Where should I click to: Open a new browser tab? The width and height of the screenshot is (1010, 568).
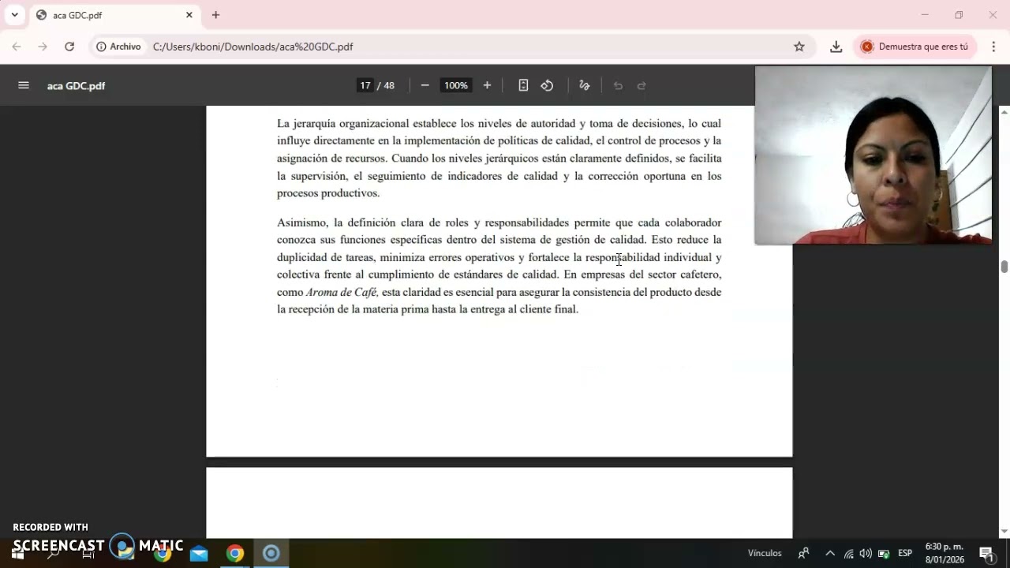(x=215, y=15)
